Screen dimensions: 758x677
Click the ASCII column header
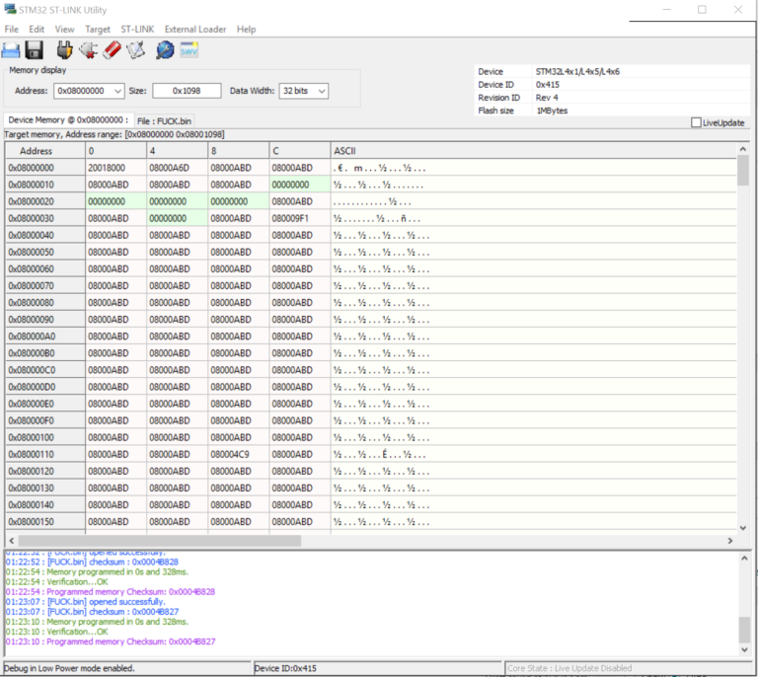(x=534, y=151)
